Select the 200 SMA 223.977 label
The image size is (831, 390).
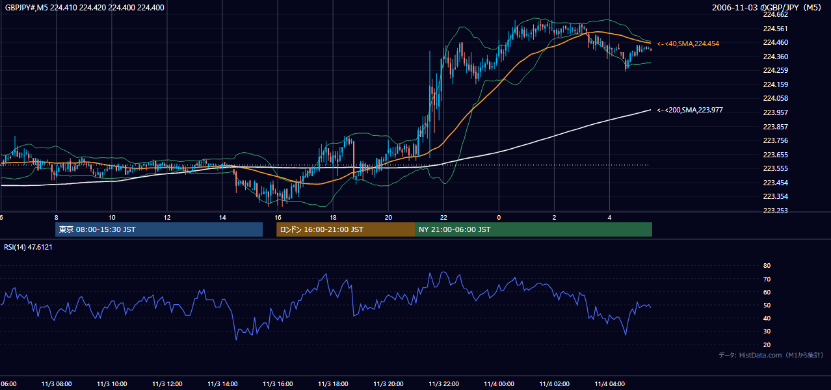690,110
